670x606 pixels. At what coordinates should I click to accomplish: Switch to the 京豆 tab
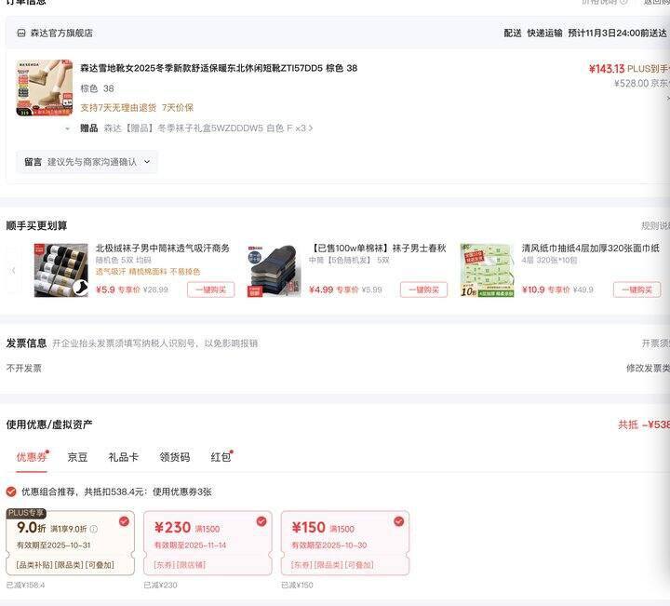77,457
